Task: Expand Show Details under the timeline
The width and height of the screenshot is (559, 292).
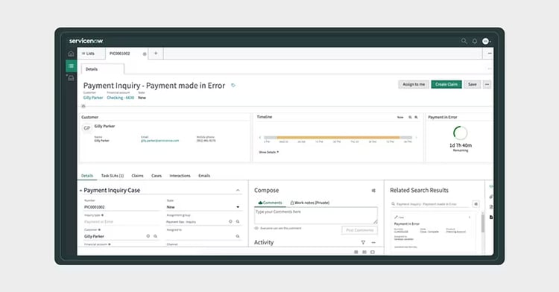Action: point(269,152)
